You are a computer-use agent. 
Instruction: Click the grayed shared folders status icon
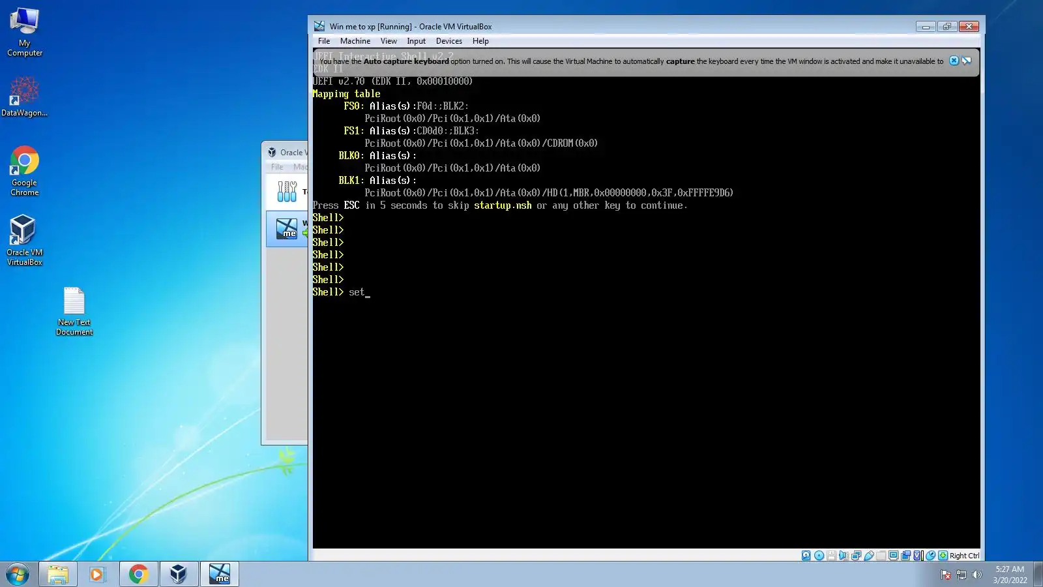(881, 556)
